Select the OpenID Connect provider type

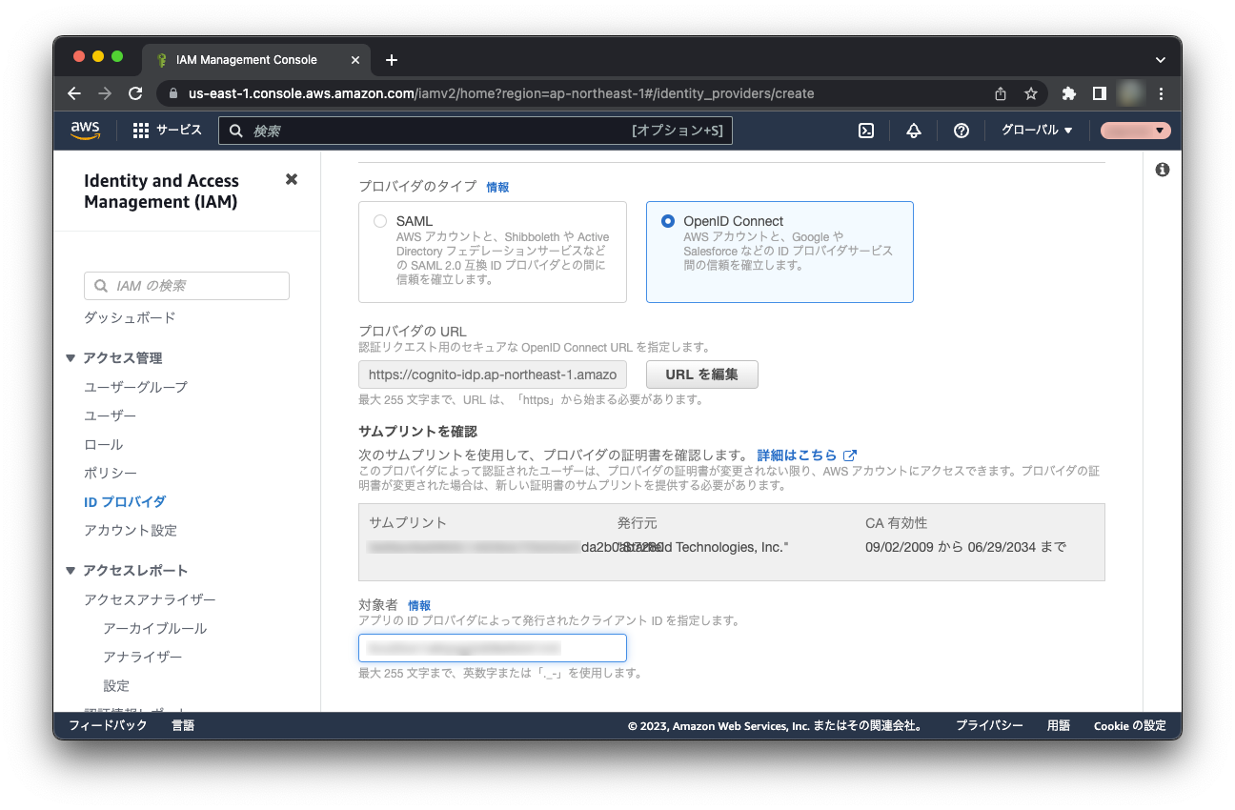pyautogui.click(x=668, y=221)
